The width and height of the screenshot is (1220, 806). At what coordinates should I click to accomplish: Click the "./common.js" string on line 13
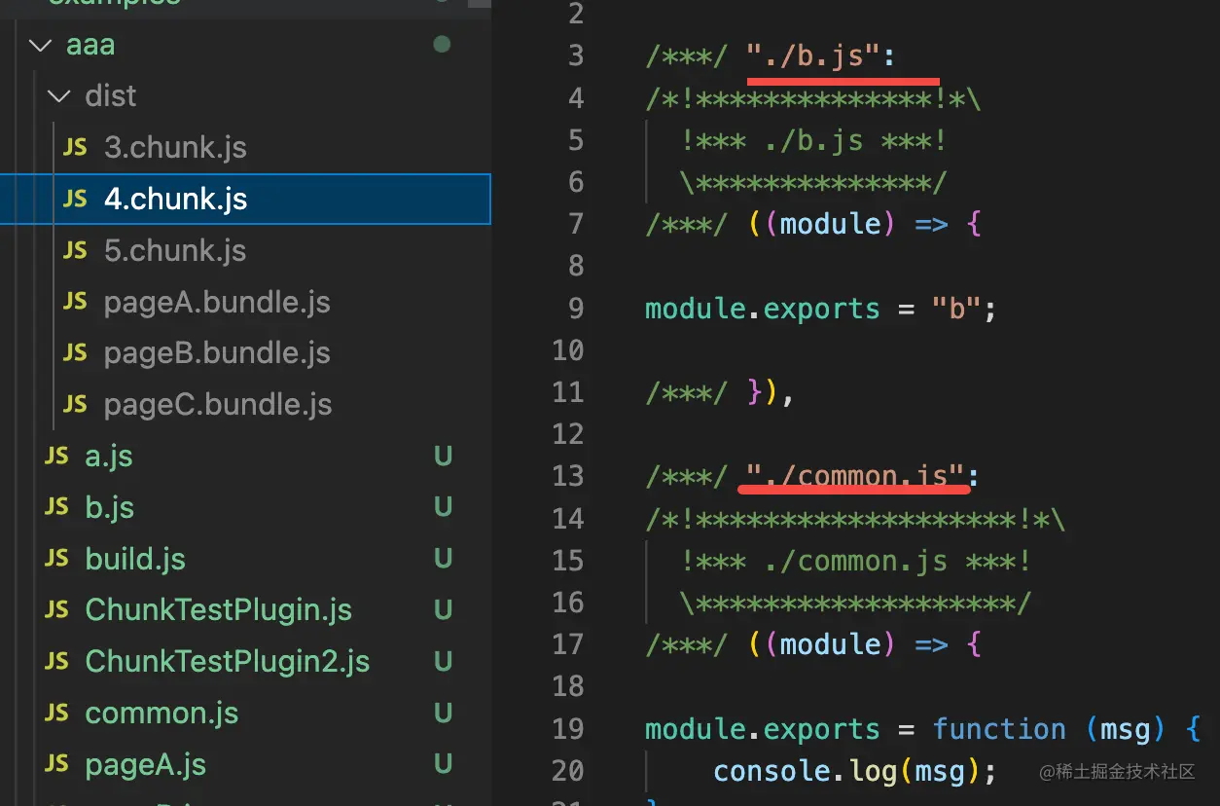(856, 476)
